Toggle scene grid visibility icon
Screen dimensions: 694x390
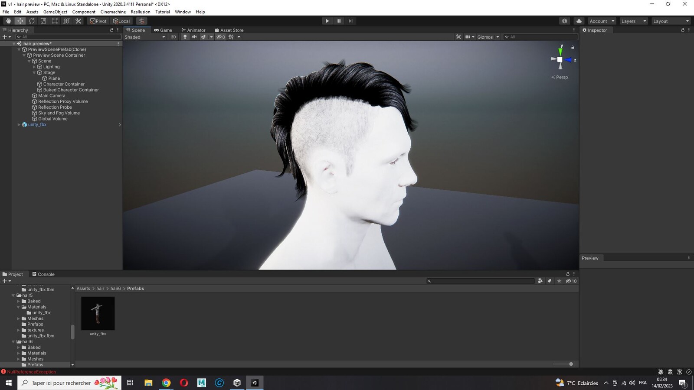pyautogui.click(x=231, y=37)
